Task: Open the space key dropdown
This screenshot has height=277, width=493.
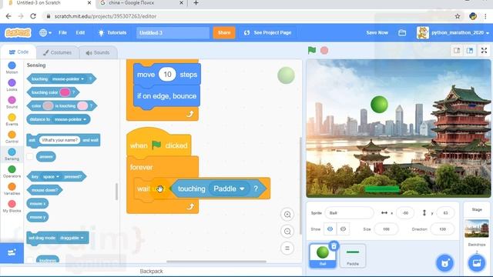Action: [x=51, y=176]
